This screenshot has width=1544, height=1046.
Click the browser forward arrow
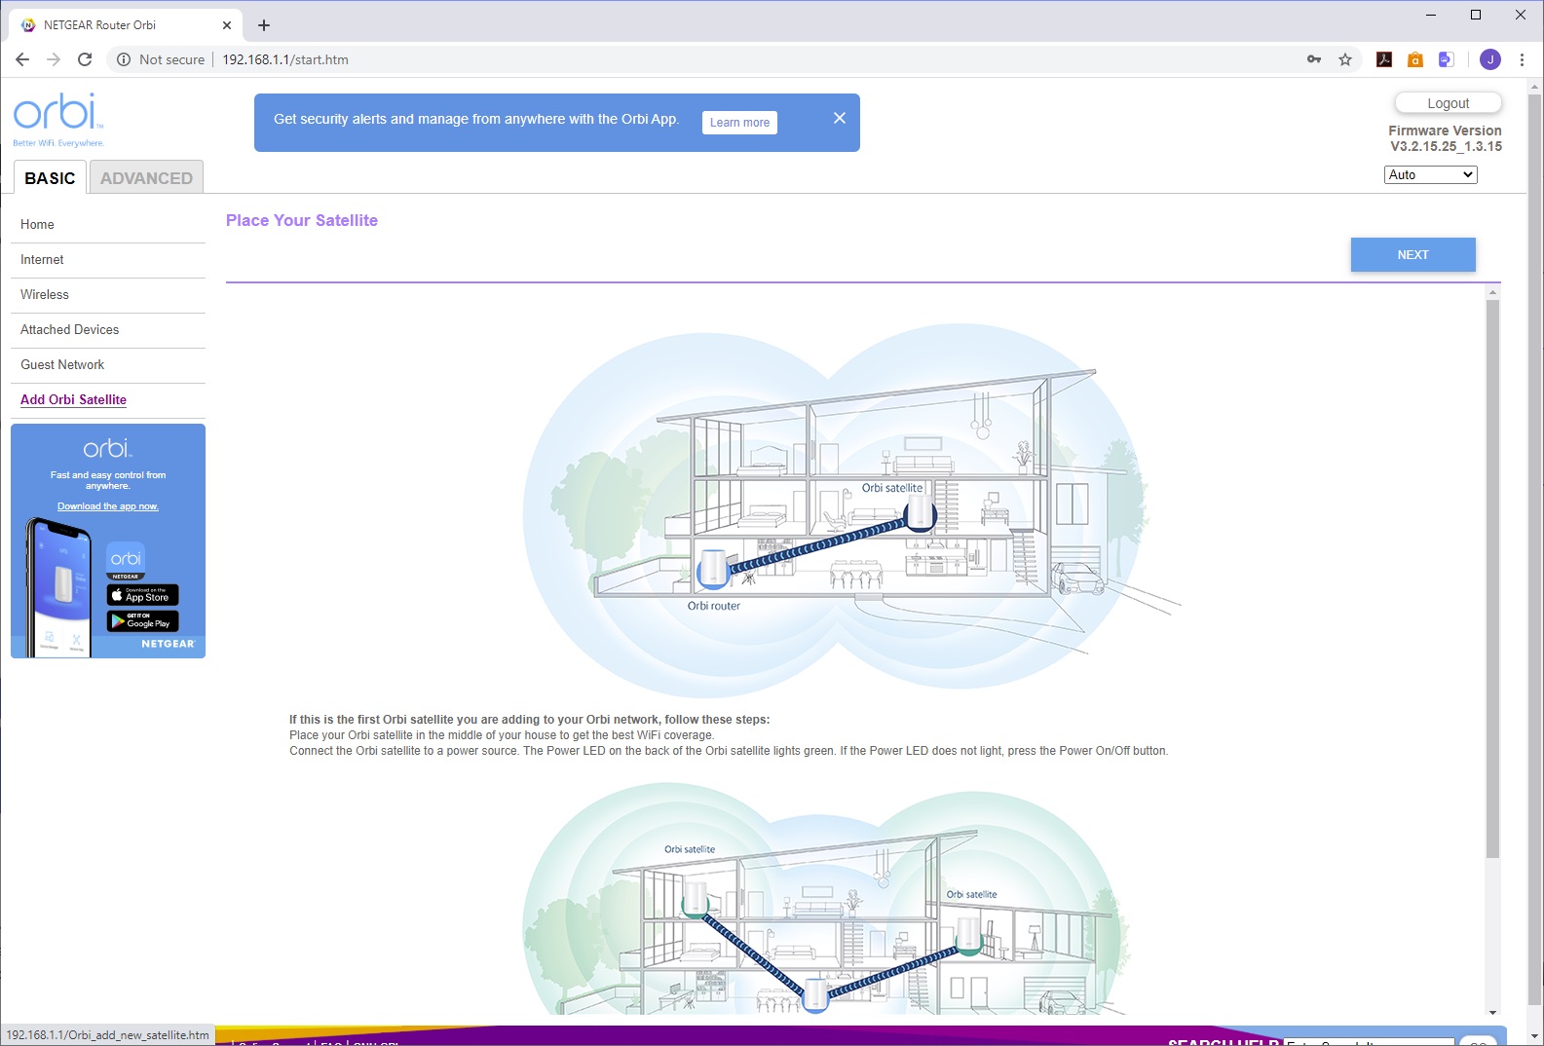coord(54,59)
